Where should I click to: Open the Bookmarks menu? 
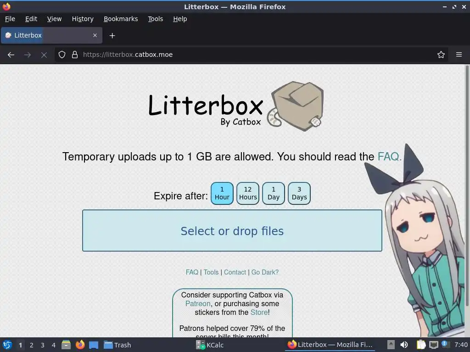point(121,19)
